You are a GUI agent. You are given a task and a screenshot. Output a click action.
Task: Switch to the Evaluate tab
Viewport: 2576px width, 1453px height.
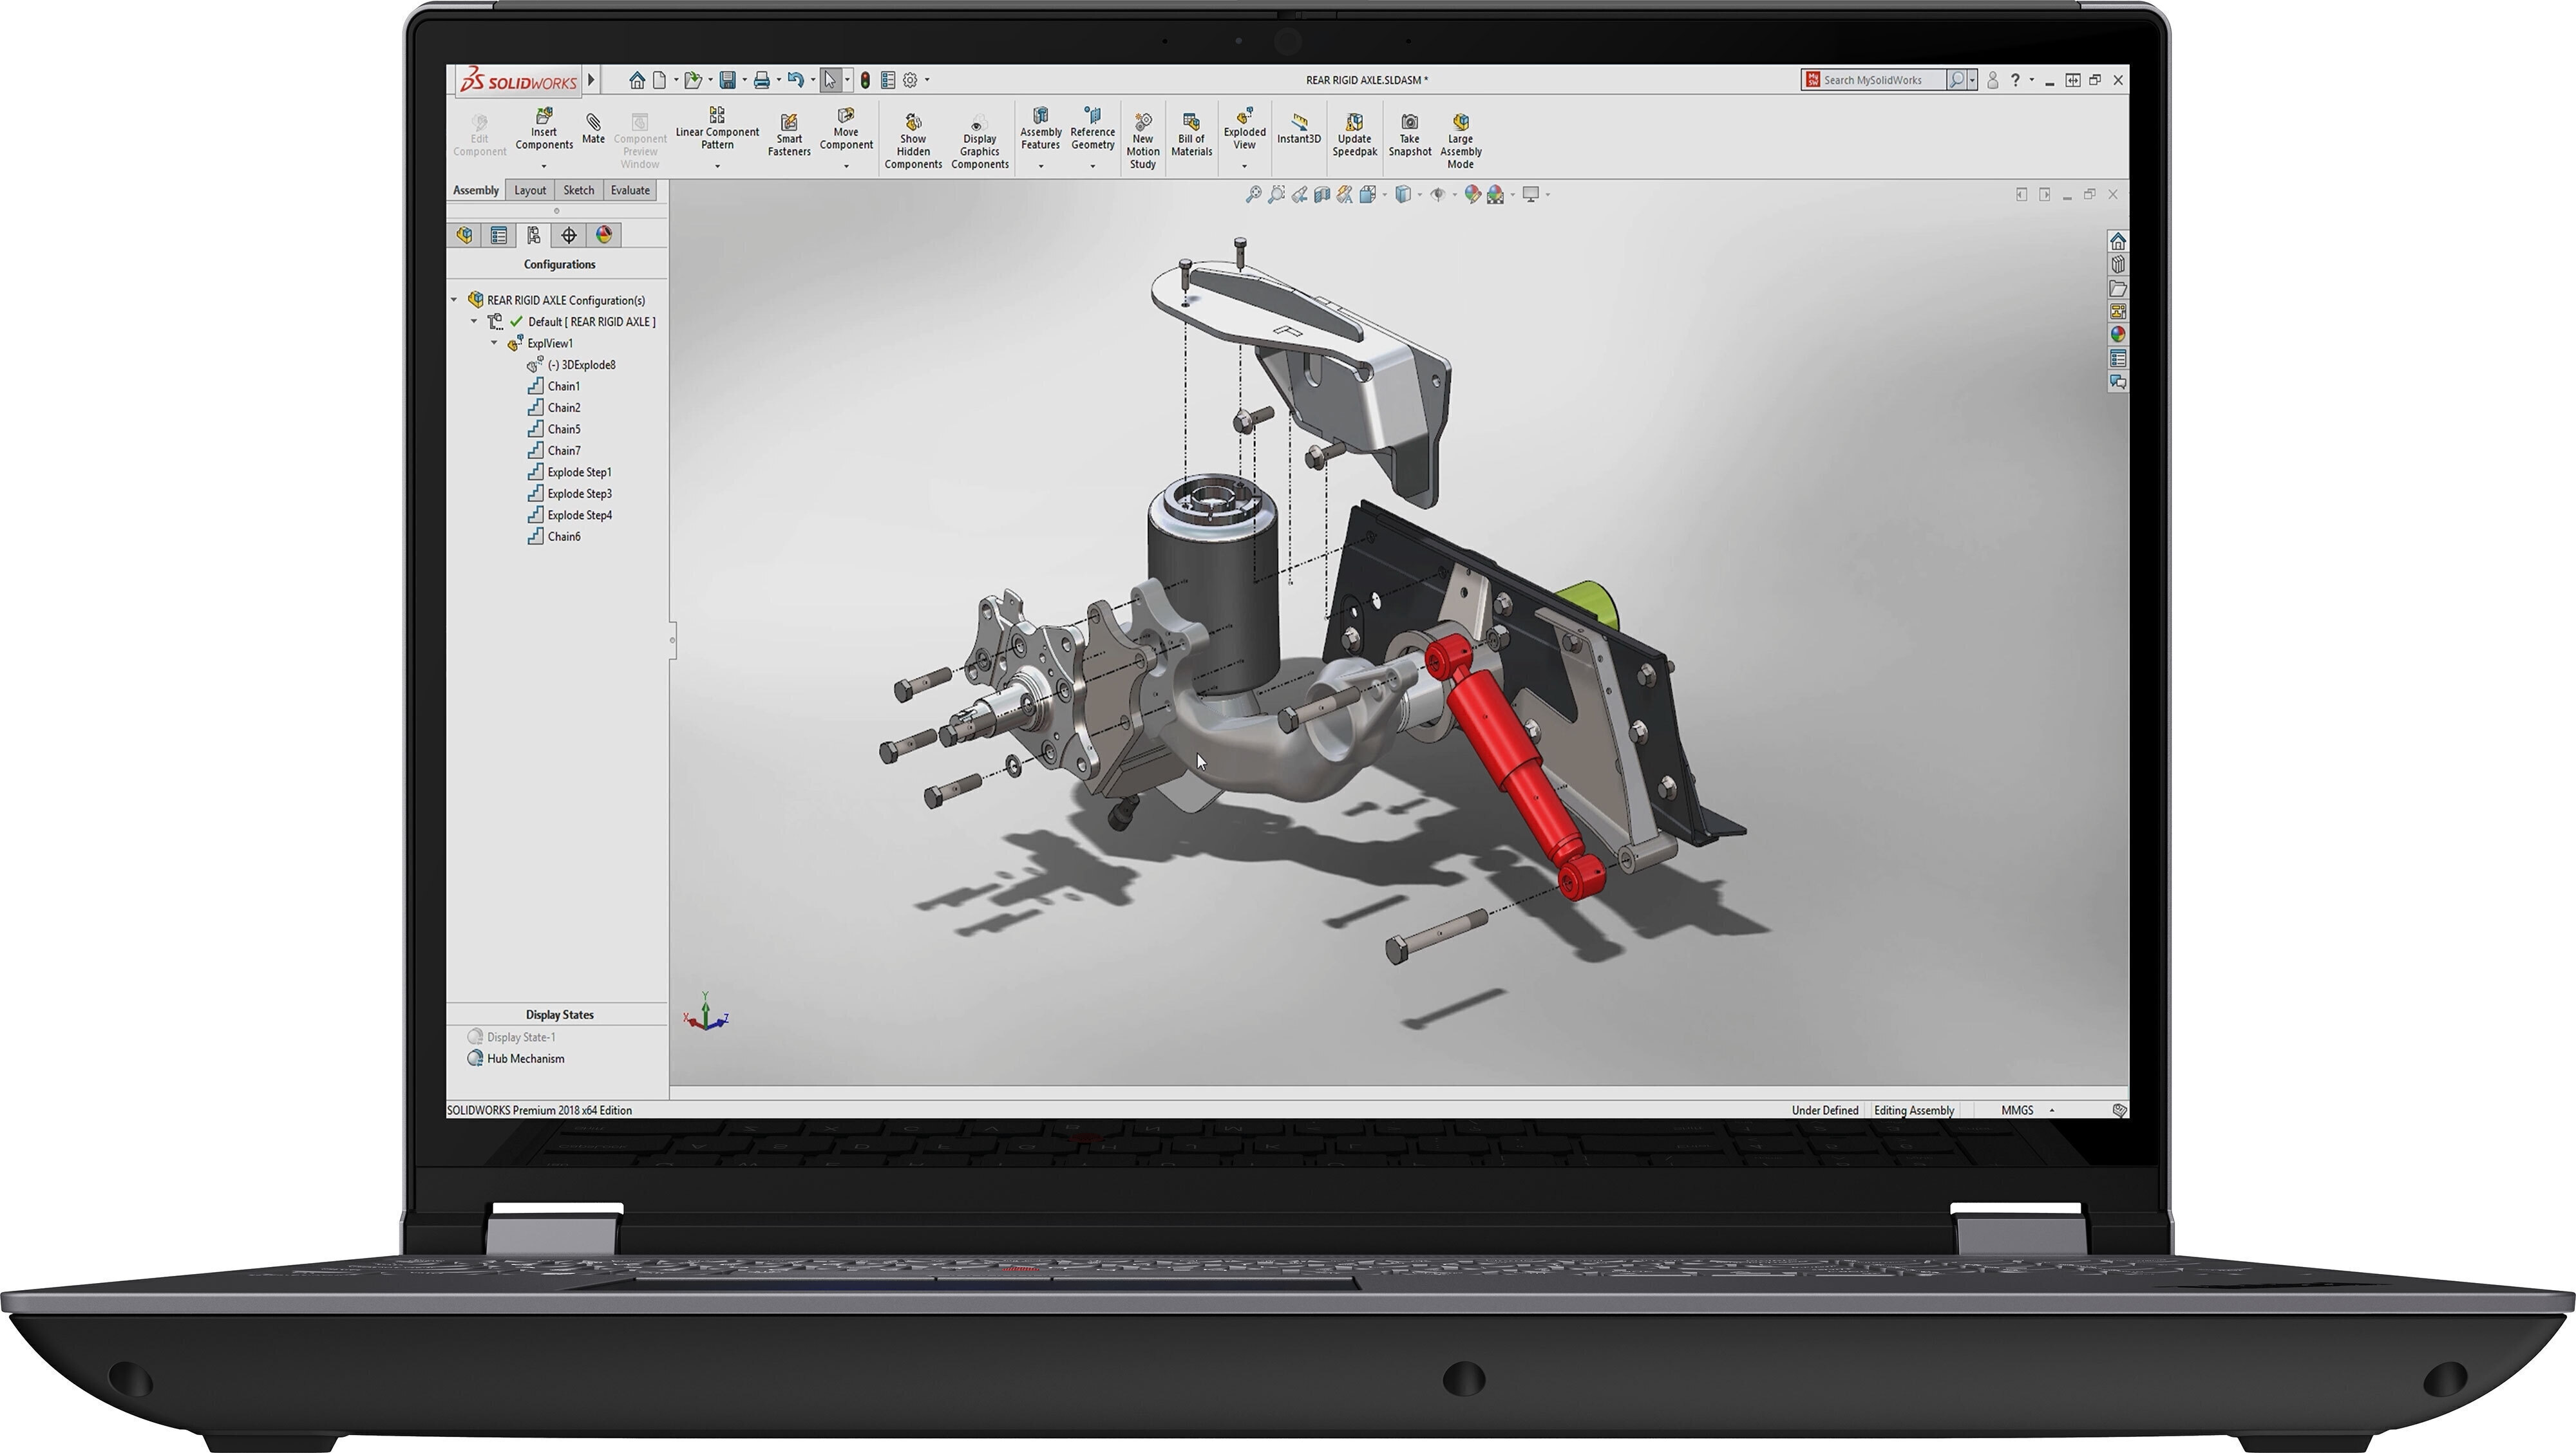pos(630,190)
